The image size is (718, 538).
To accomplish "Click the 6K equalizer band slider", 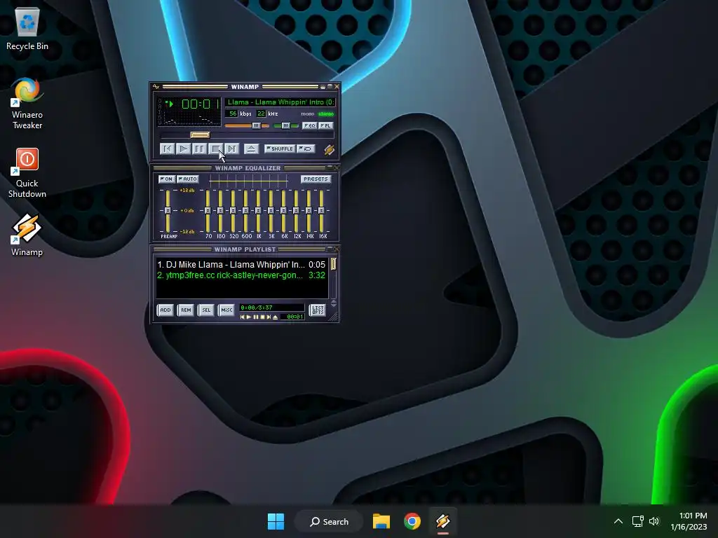I will pos(283,210).
